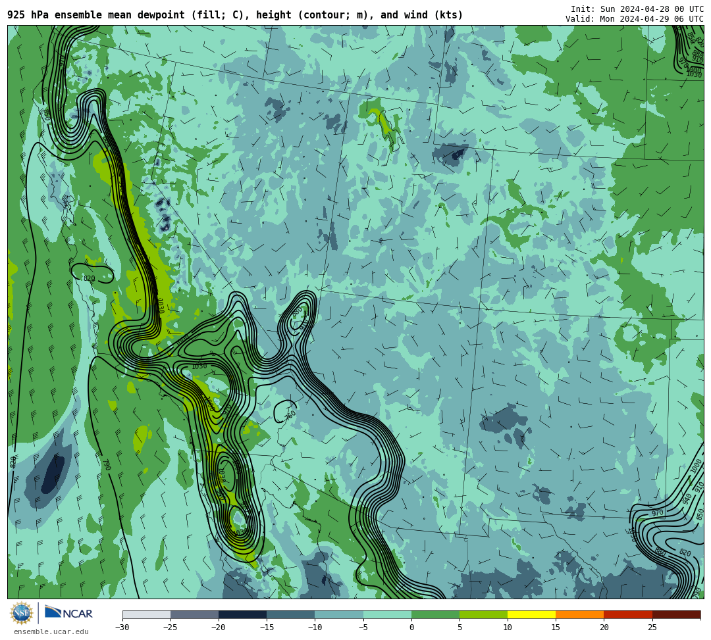Click the colorbar label -20
The width and height of the screenshot is (711, 640).
coord(218,628)
